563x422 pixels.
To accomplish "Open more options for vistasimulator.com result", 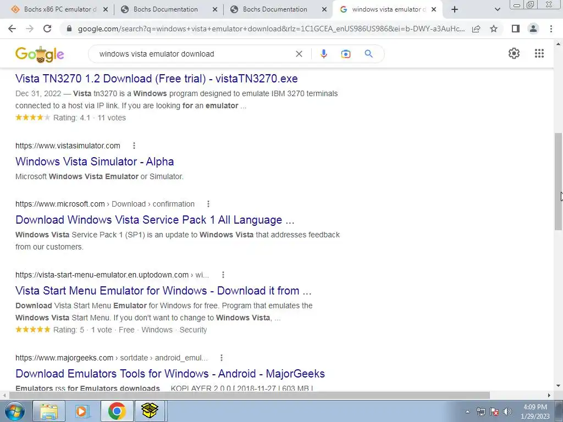I will click(x=134, y=146).
